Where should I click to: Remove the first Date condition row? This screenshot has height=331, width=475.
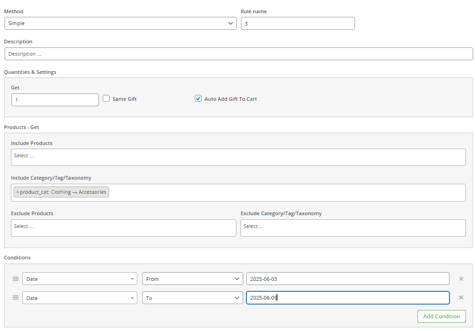coord(461,279)
